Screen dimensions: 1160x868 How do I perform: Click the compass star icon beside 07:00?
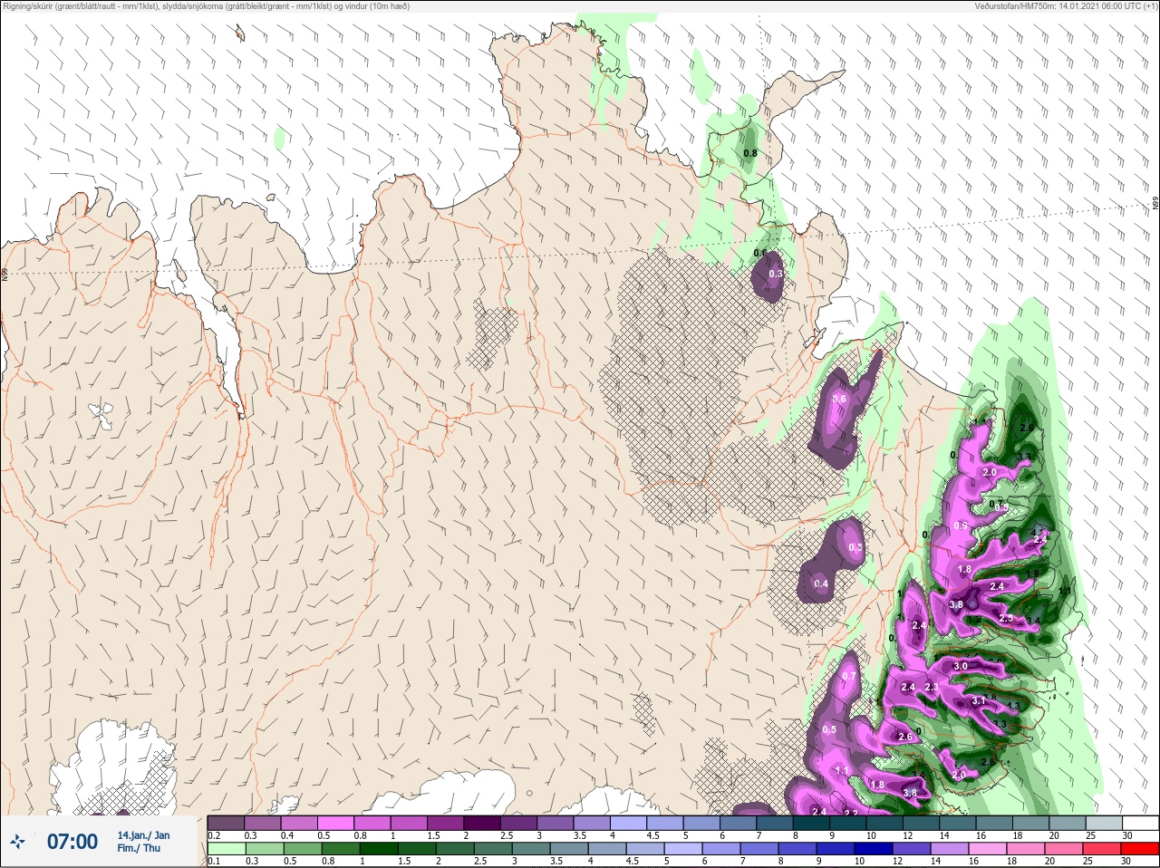(x=17, y=842)
